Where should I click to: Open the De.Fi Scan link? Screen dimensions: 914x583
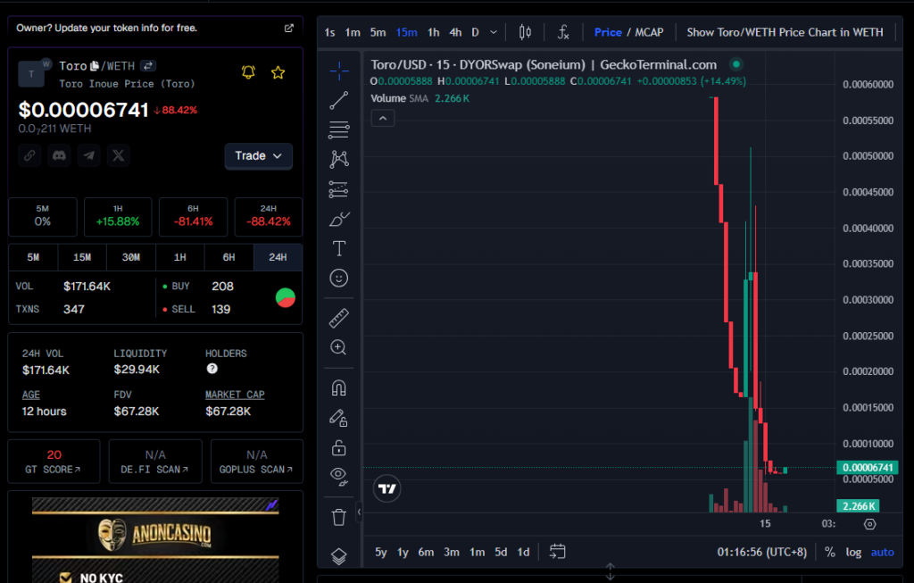(155, 462)
